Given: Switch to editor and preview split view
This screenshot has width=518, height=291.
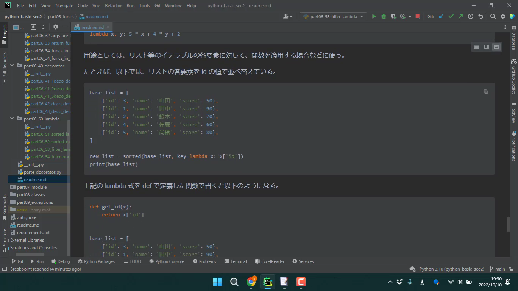Looking at the screenshot, I should [486, 47].
